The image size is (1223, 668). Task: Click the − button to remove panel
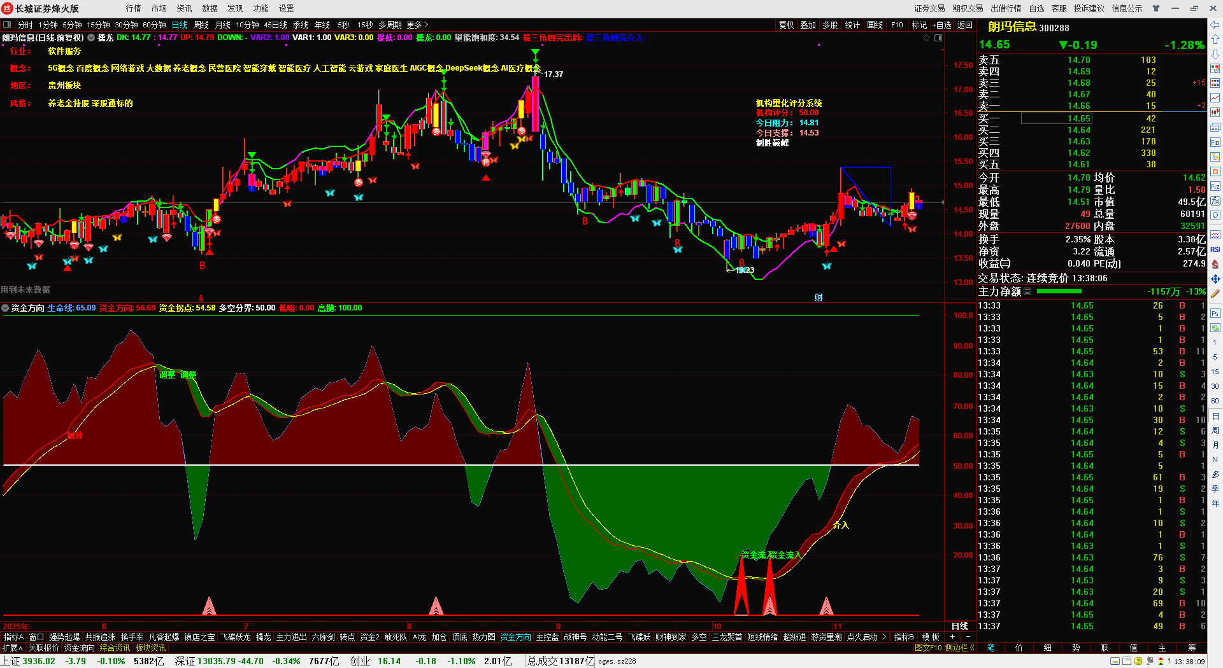click(968, 637)
